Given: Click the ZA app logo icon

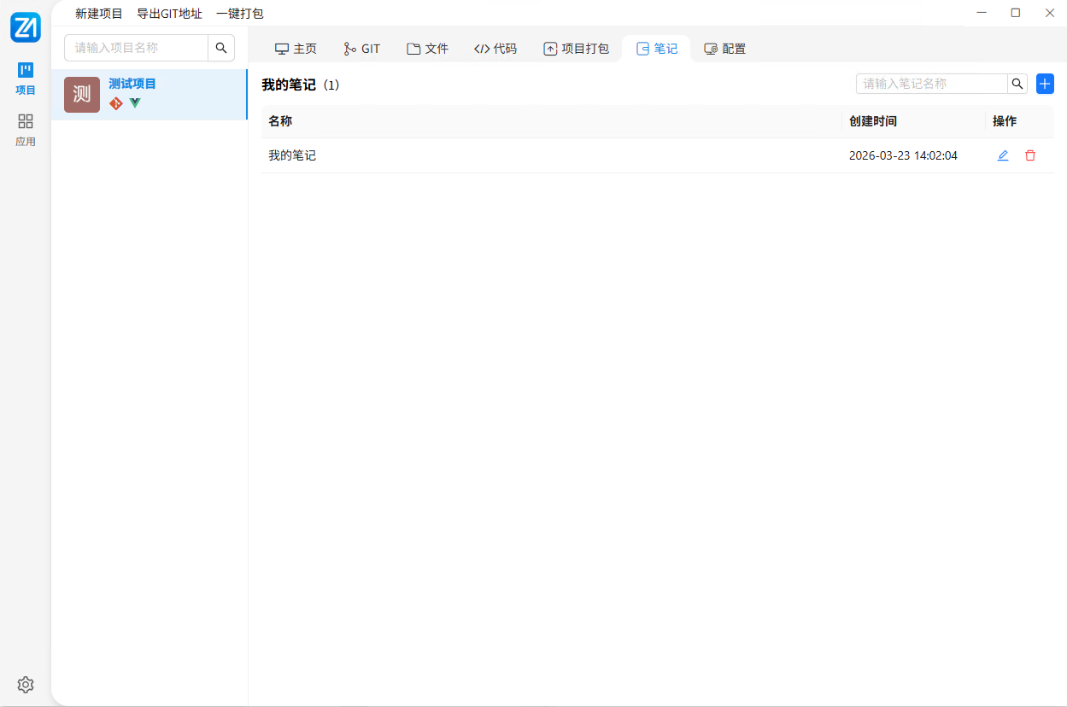Looking at the screenshot, I should click(x=25, y=26).
